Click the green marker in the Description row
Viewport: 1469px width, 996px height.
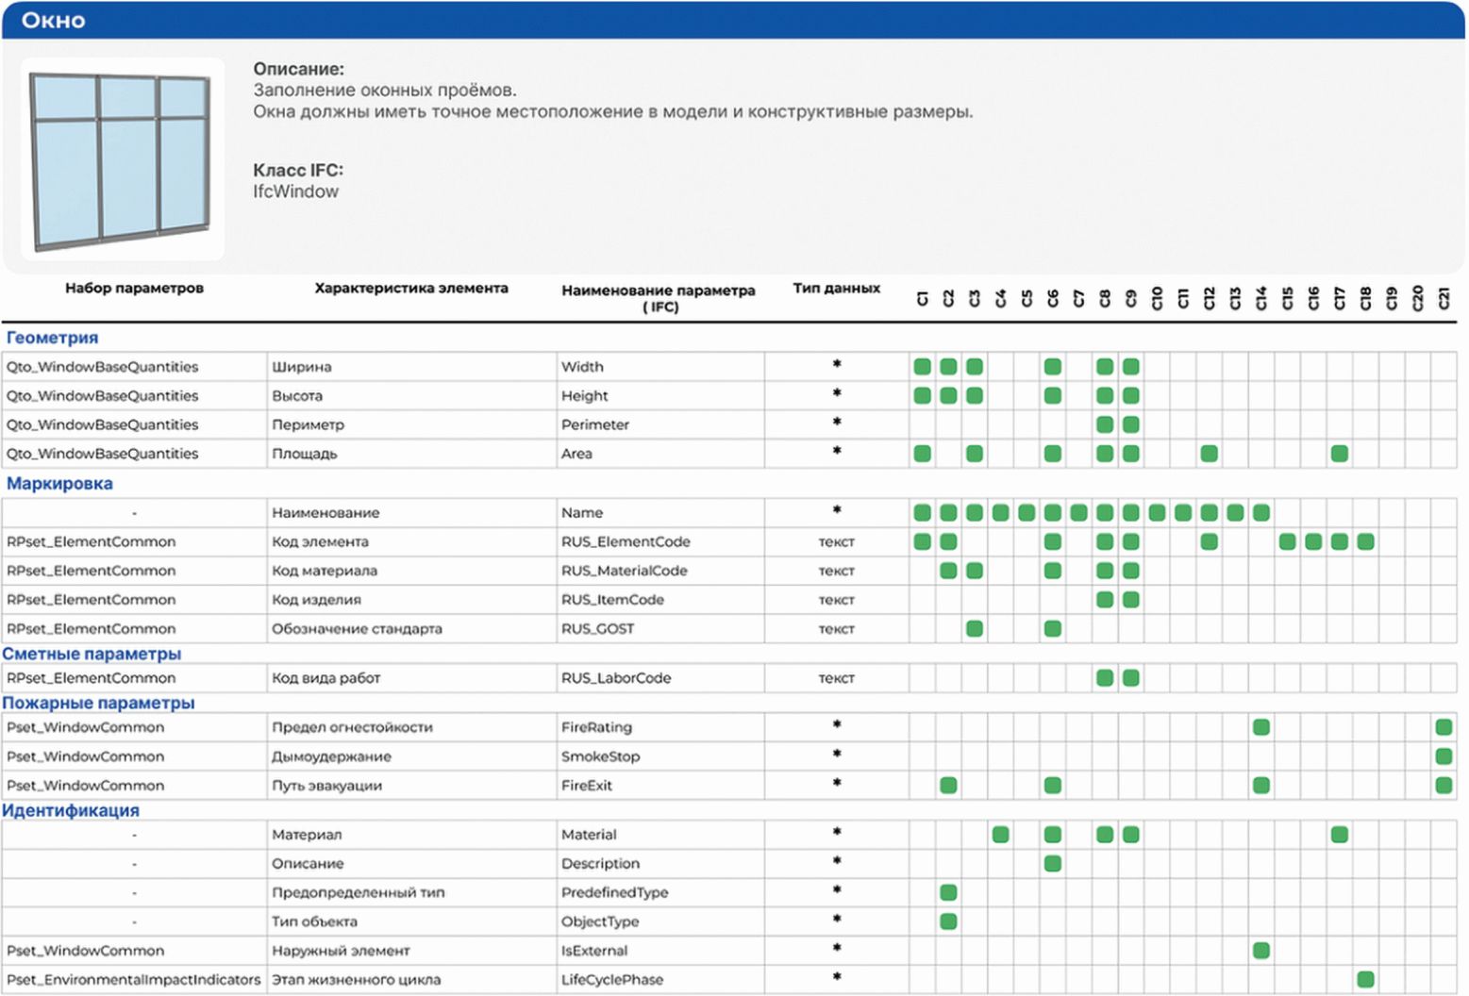pos(1053,863)
